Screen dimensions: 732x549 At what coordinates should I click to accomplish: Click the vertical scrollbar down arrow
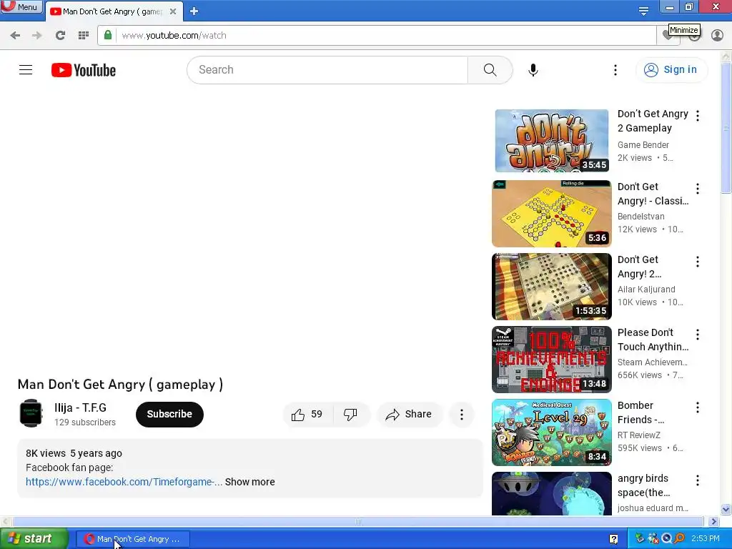click(x=726, y=509)
